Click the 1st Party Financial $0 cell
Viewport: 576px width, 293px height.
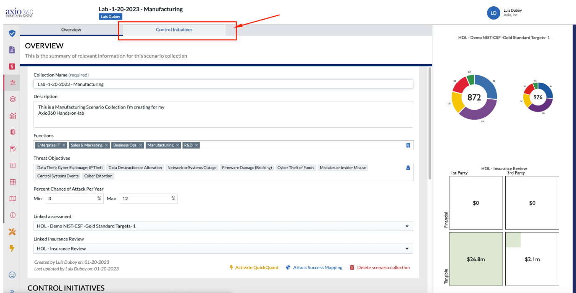point(476,203)
